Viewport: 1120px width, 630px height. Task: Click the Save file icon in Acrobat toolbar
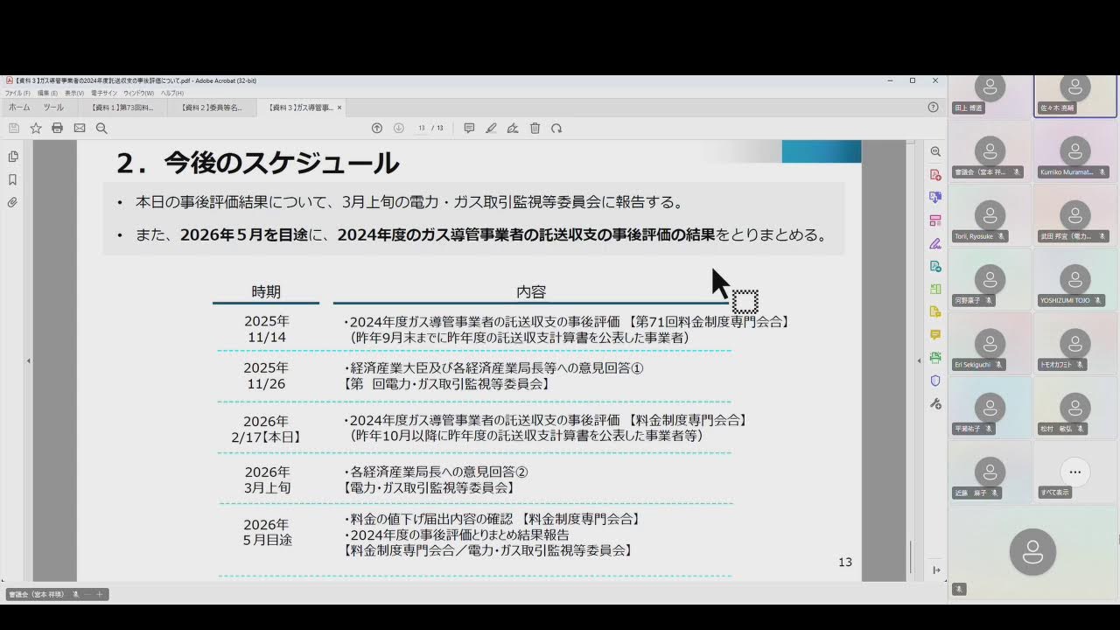pyautogui.click(x=14, y=128)
